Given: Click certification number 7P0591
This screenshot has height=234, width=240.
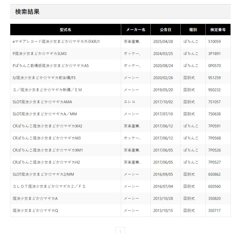Looking at the screenshot, I should click(214, 126).
